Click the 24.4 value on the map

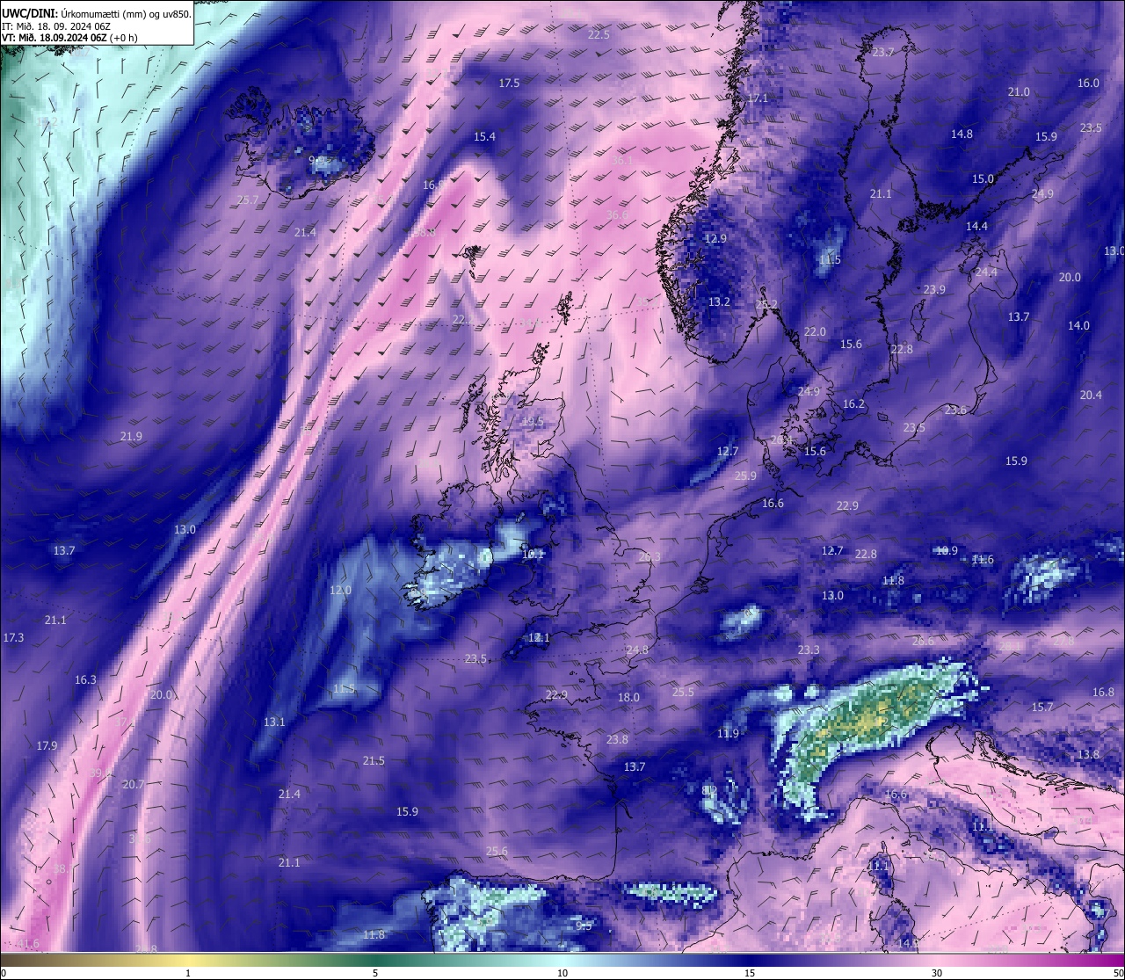click(986, 272)
